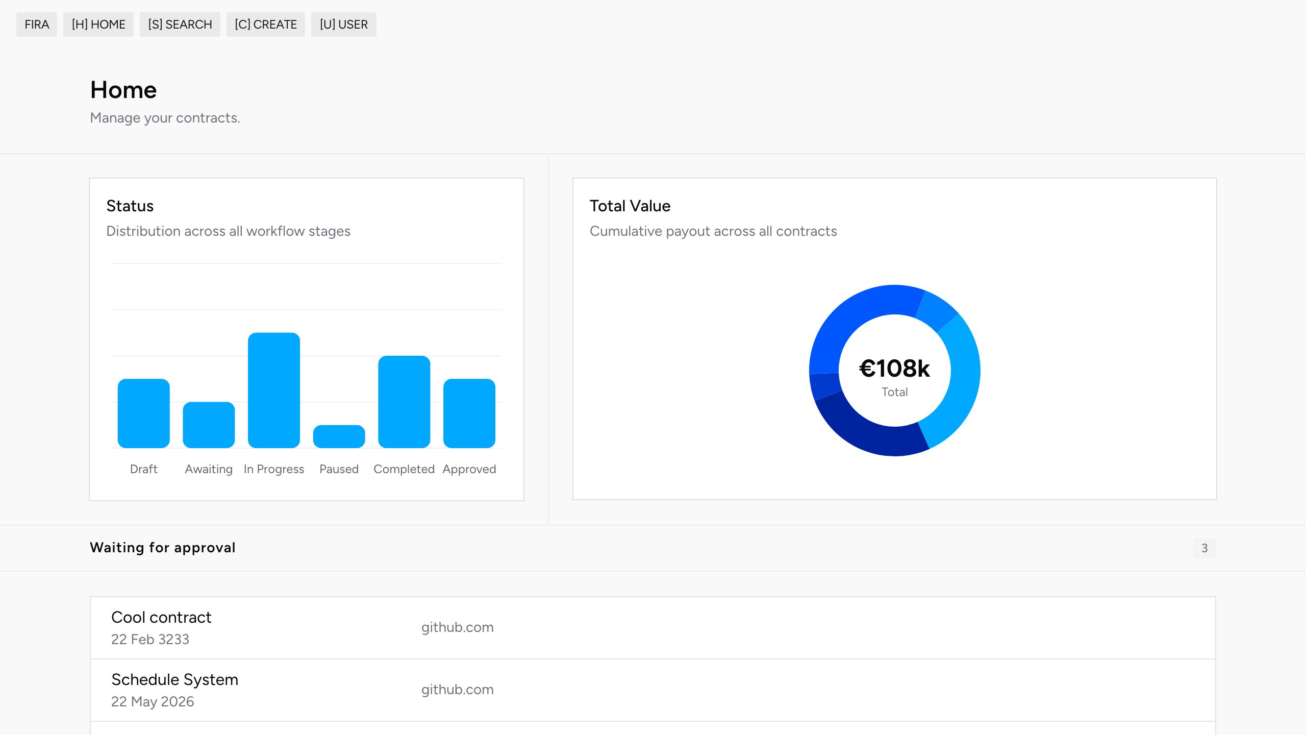Select the In Progress bar in chart
The width and height of the screenshot is (1306, 735).
[x=274, y=390]
